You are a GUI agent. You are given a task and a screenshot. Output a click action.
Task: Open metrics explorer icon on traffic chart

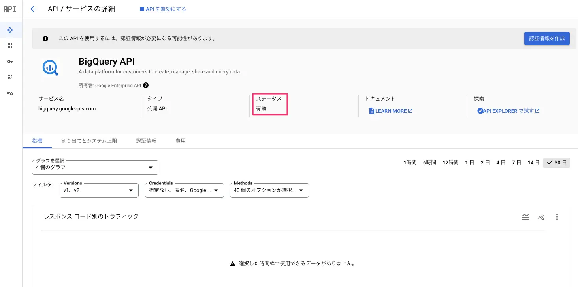pos(541,217)
